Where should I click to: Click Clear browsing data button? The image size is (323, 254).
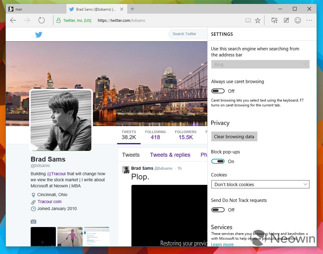234,137
